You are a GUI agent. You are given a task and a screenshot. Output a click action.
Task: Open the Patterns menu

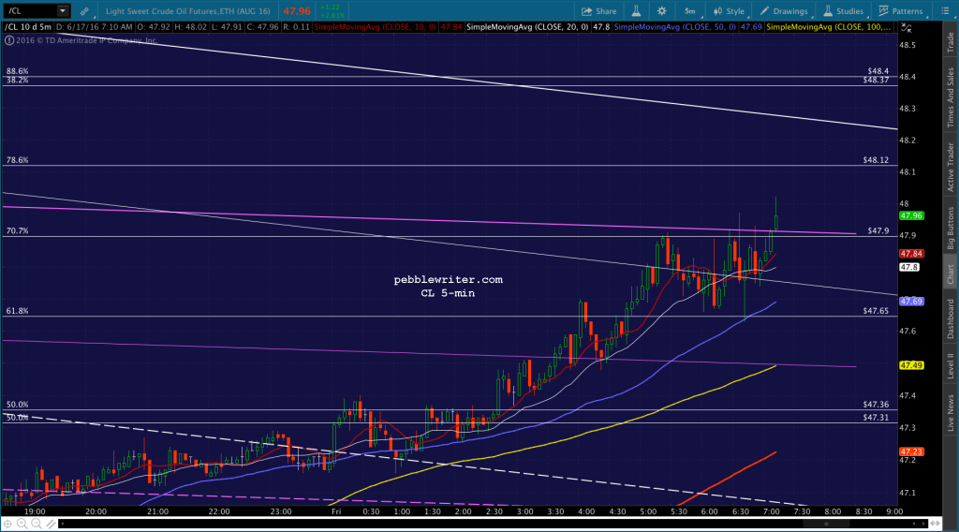pyautogui.click(x=901, y=11)
